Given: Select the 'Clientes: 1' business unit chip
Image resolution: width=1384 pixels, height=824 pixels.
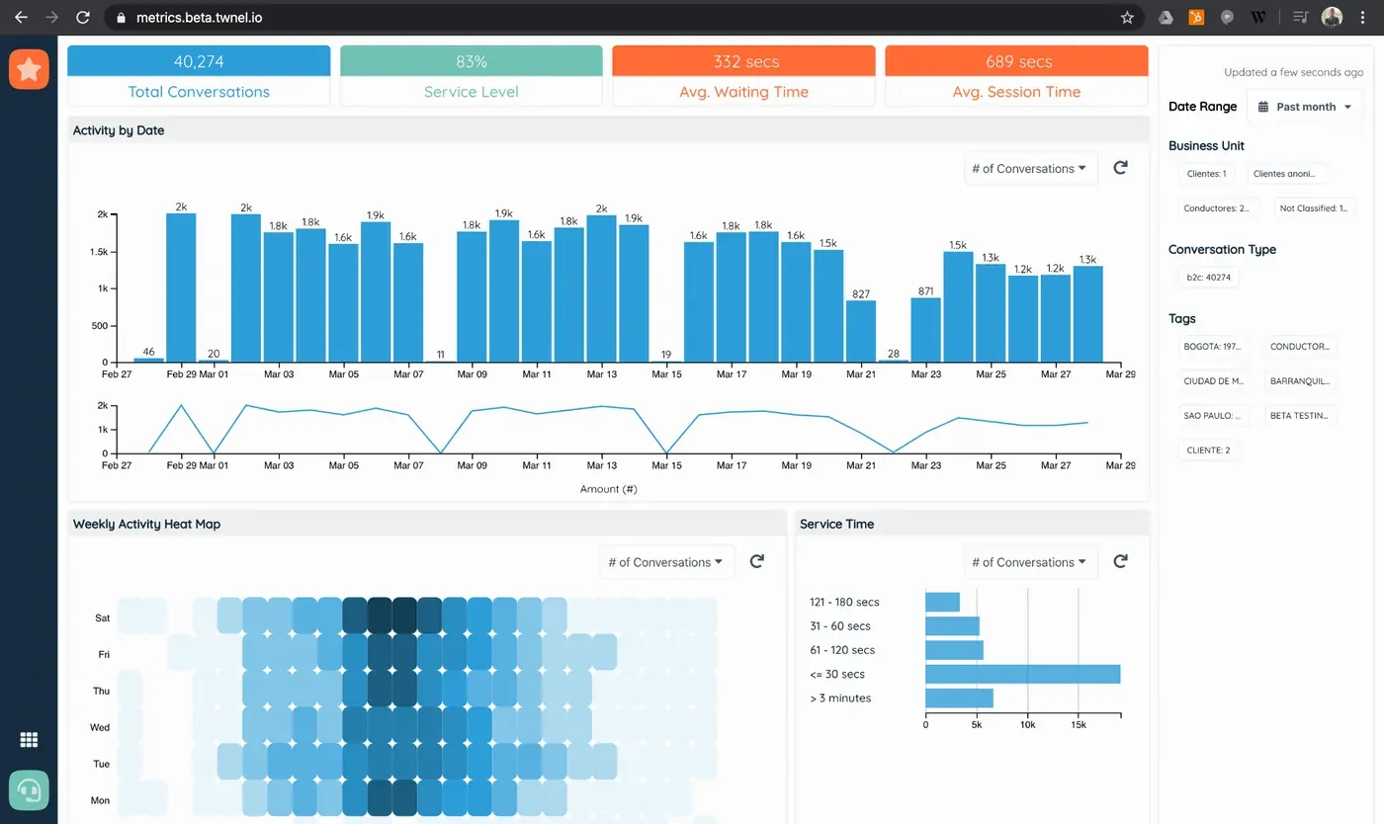Looking at the screenshot, I should tap(1206, 174).
